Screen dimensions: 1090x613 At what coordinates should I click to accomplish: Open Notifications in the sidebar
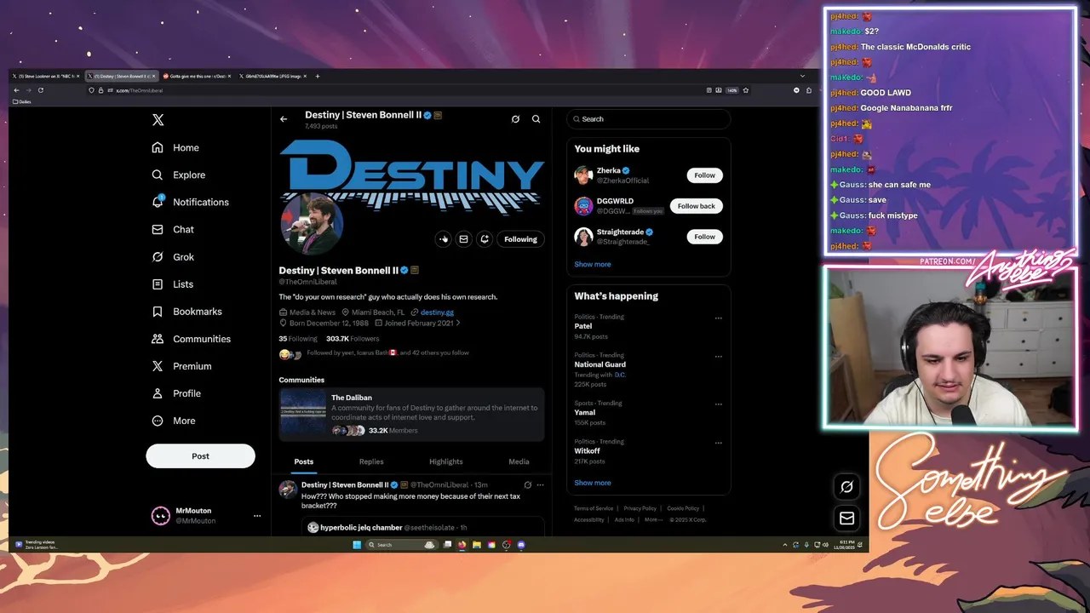[190, 202]
